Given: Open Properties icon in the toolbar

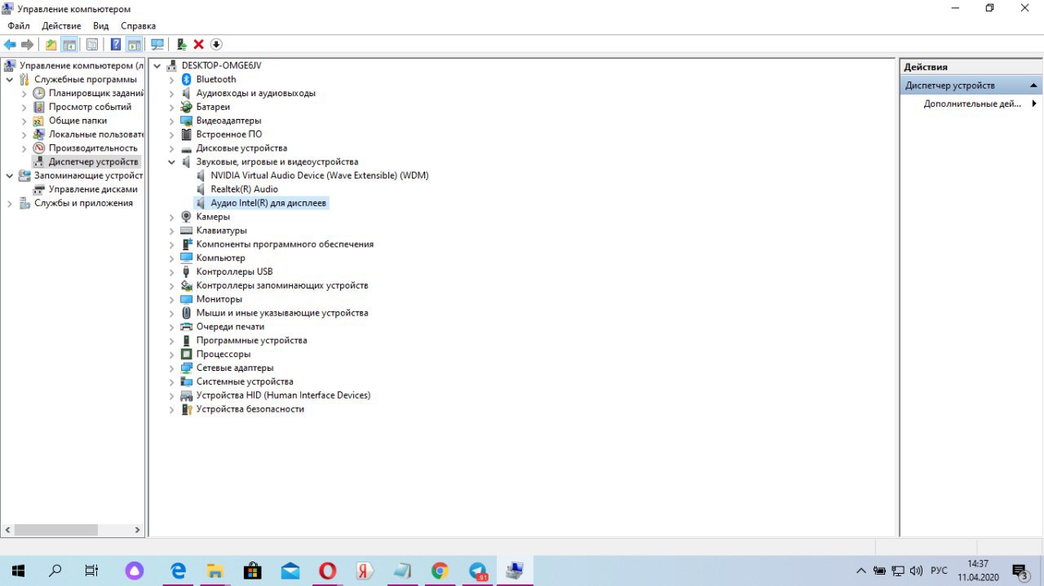Looking at the screenshot, I should 91,44.
